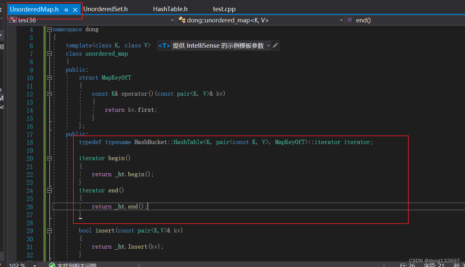Click the 字符: 21 column indicator
This screenshot has height=267, width=465.
[434, 265]
